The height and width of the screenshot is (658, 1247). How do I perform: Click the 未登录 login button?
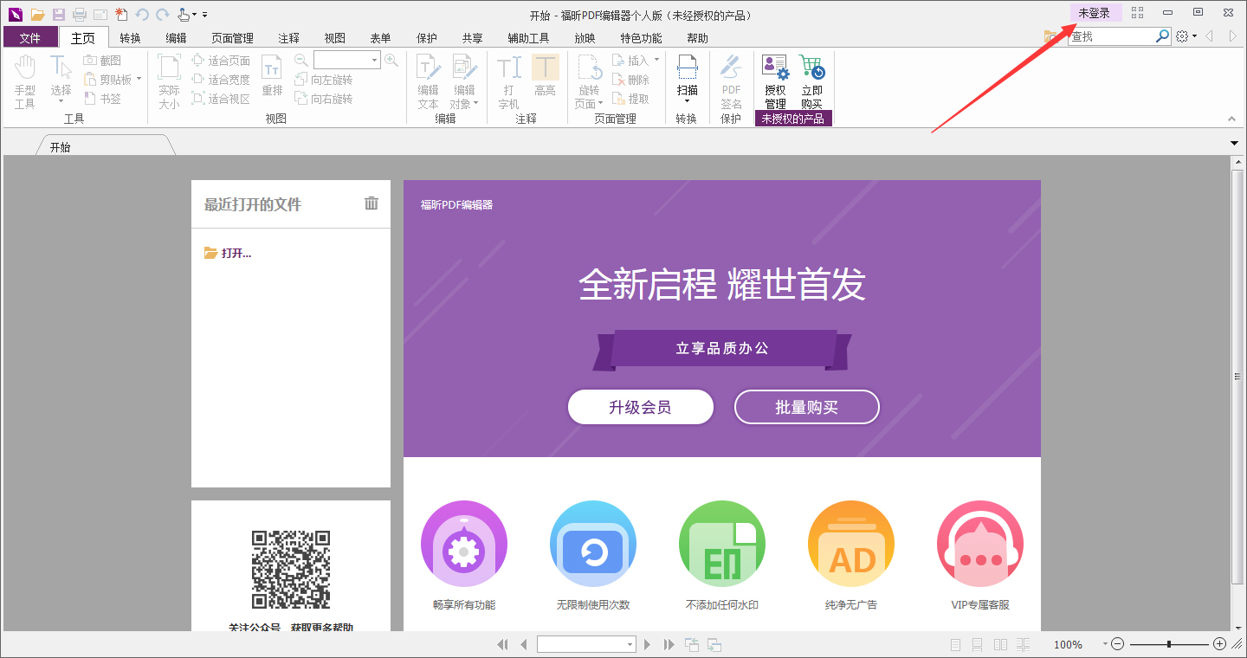coord(1095,13)
